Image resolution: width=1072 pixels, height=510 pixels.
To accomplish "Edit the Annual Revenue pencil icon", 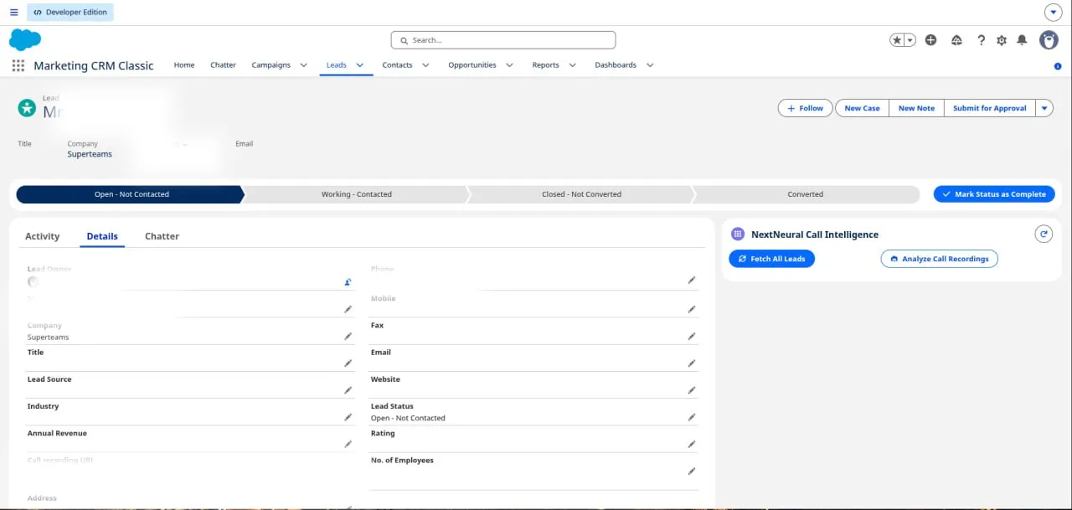I will coord(348,444).
